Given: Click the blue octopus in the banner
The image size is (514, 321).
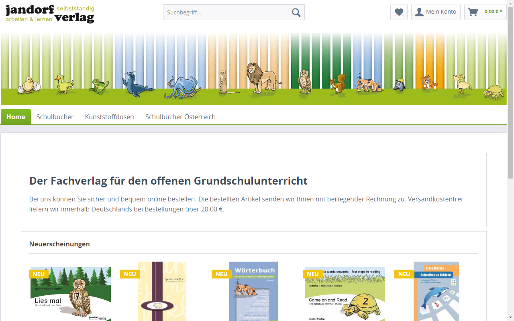Looking at the screenshot, I should coord(183,87).
